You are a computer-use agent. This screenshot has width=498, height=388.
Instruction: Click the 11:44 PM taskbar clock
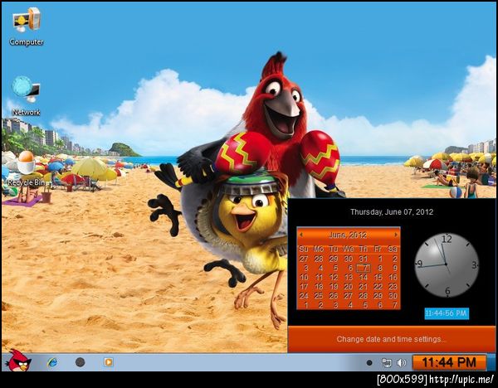point(449,362)
